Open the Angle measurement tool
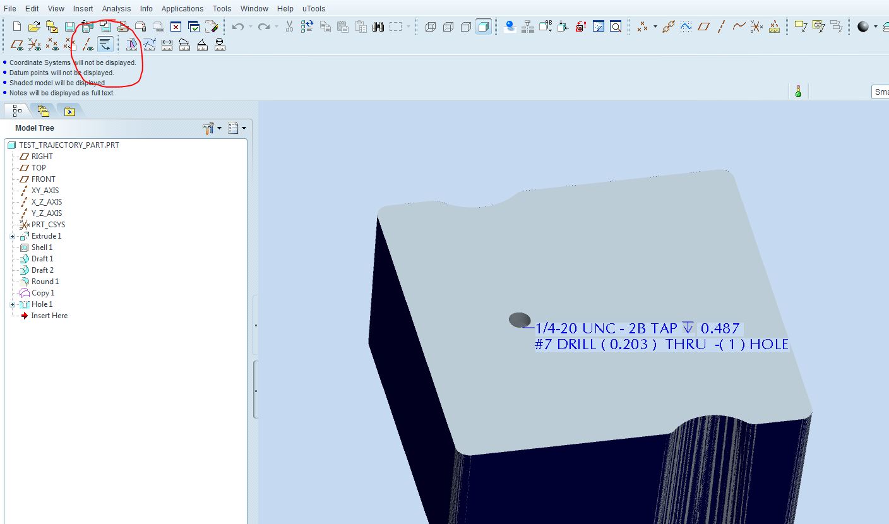The image size is (889, 524). pos(202,44)
